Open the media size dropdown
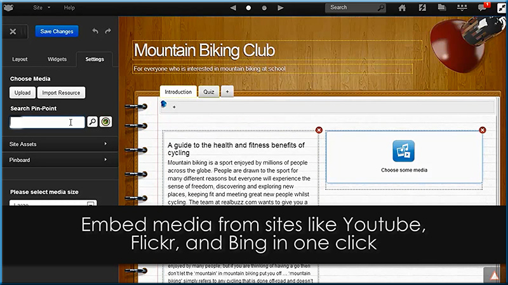The image size is (508, 285). 53,203
